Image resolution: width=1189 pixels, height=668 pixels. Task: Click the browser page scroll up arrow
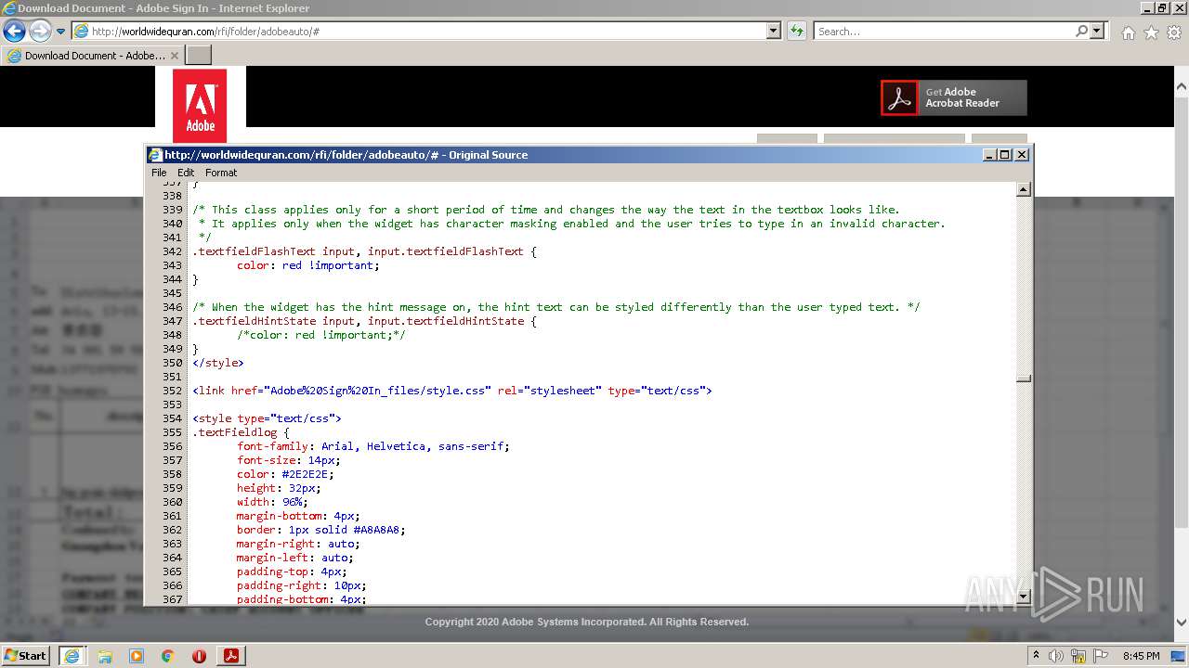coord(1182,87)
